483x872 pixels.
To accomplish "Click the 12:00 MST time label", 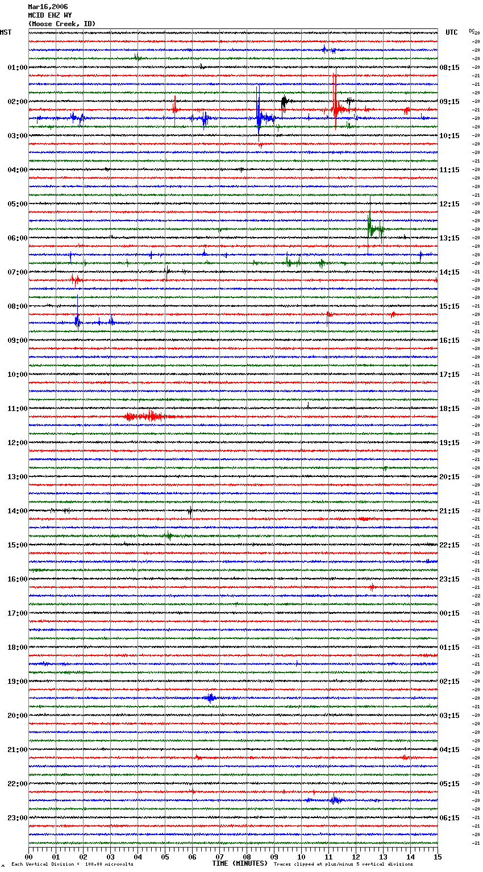I will tap(17, 443).
